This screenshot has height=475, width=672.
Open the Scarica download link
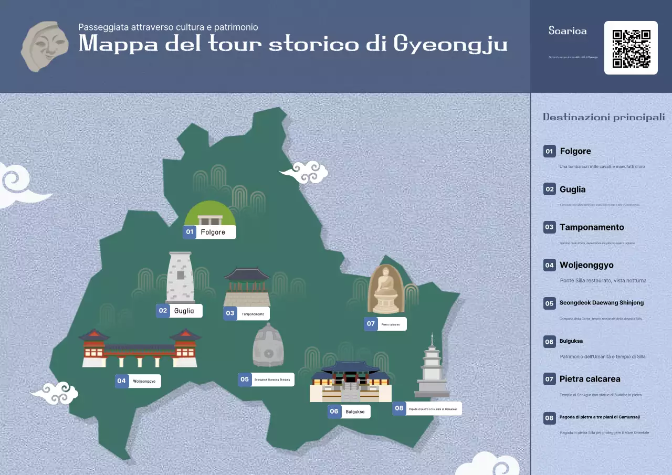click(567, 31)
